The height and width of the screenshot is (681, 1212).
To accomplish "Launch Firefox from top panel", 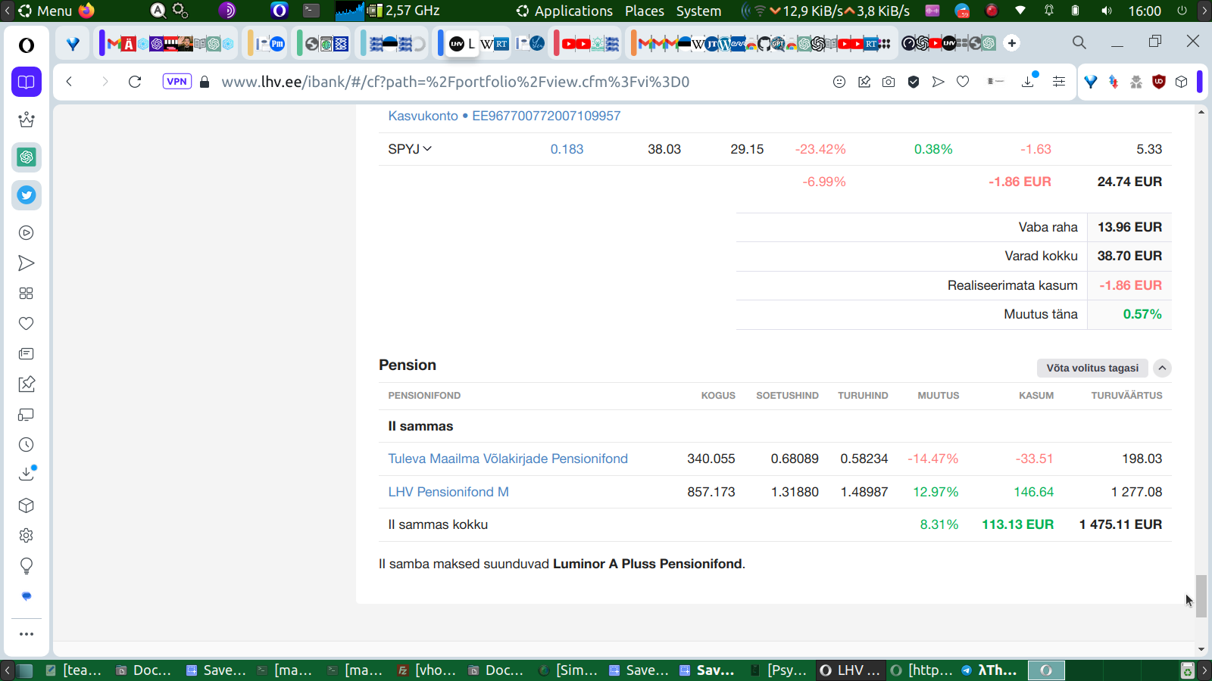I will pyautogui.click(x=87, y=11).
